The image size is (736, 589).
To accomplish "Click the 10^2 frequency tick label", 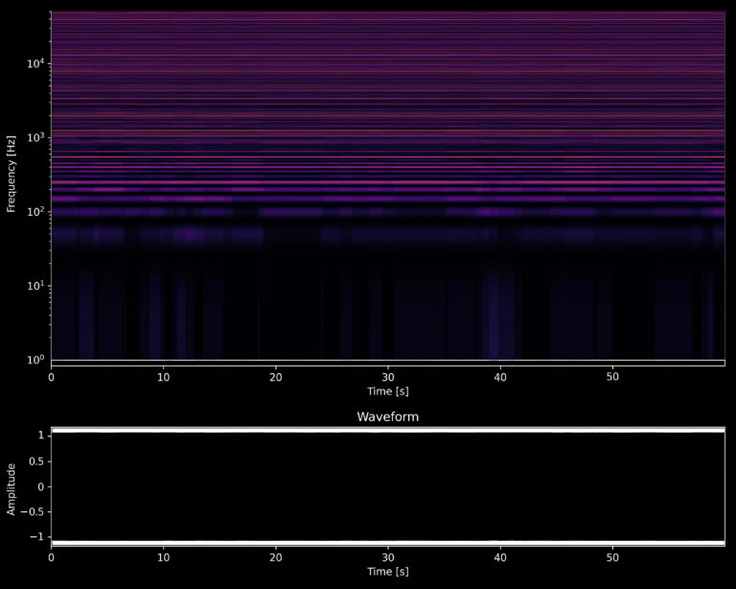I will click(x=34, y=211).
